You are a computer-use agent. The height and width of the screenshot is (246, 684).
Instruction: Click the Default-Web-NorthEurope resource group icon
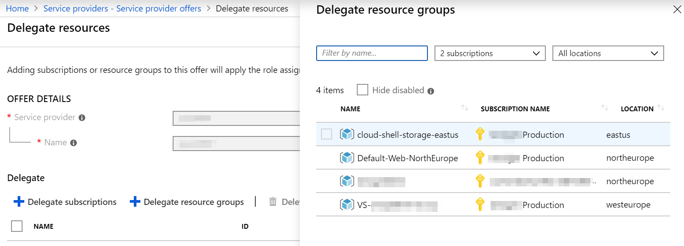(x=347, y=158)
